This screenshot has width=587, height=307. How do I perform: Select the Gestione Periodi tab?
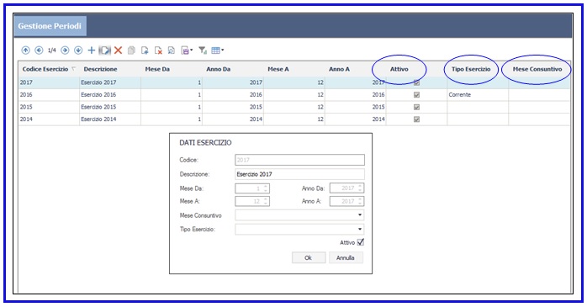pyautogui.click(x=50, y=26)
